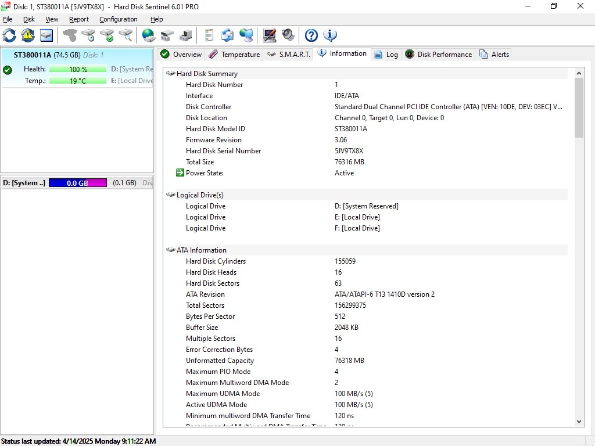The image size is (595, 446).
Task: Click the Firmware Revision value 3.06
Action: [x=340, y=139]
